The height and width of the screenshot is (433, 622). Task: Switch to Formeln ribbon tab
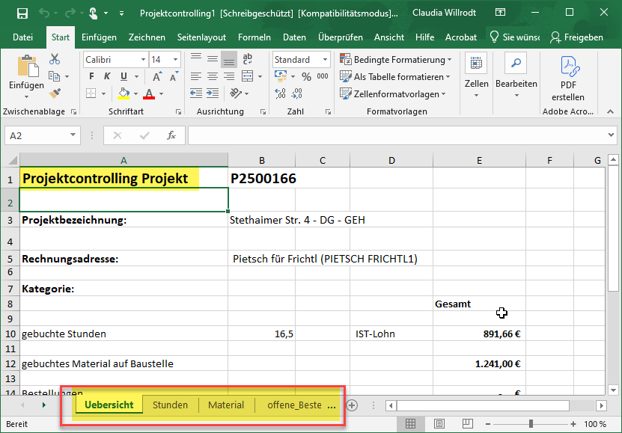254,37
